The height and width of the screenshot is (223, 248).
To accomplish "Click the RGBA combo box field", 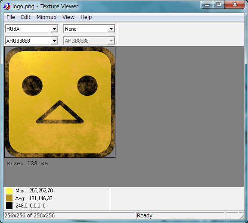I will 31,29.
